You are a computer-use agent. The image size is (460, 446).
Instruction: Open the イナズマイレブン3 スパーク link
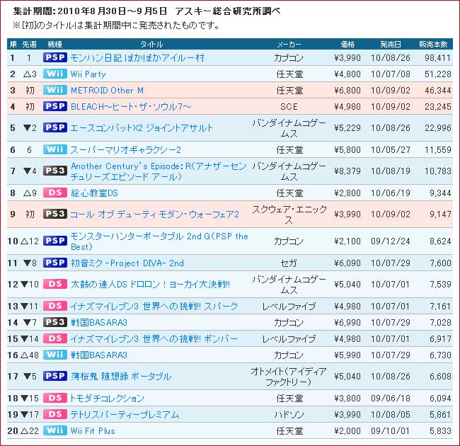(154, 307)
